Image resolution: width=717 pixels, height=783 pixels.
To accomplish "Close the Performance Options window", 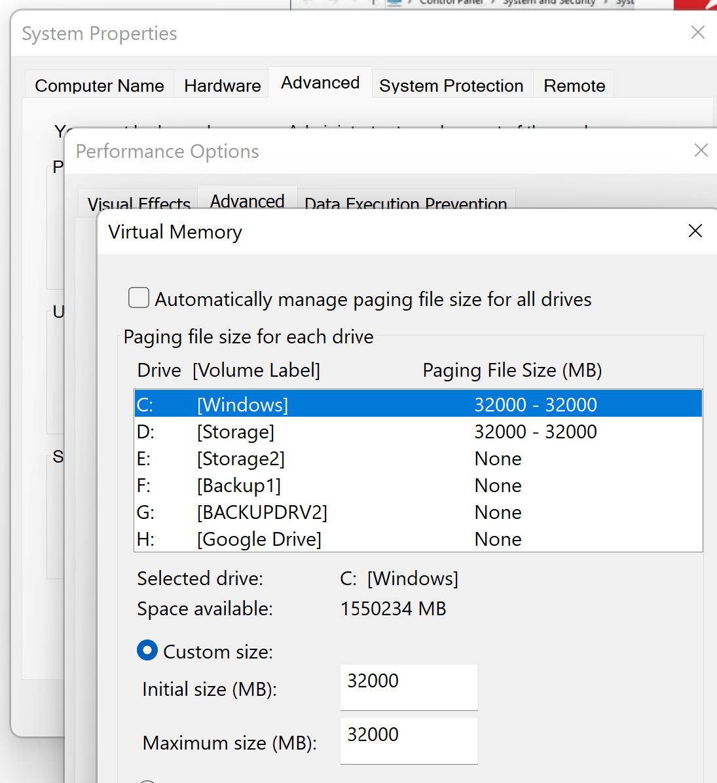I will coord(701,151).
